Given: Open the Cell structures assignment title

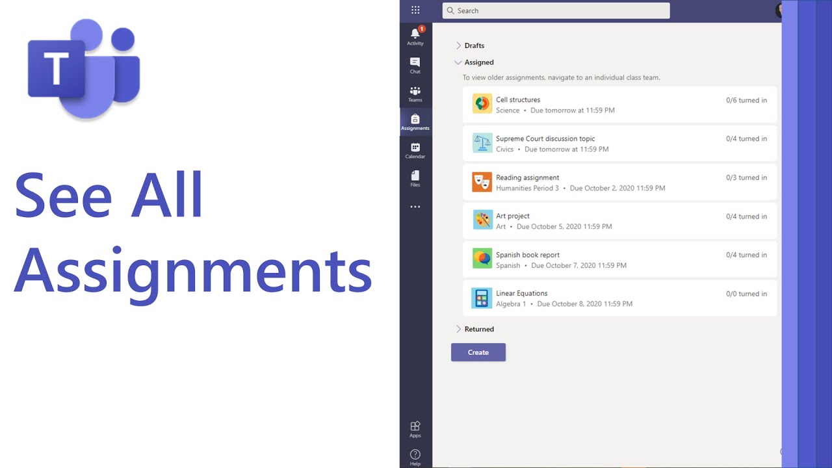Looking at the screenshot, I should click(x=518, y=99).
